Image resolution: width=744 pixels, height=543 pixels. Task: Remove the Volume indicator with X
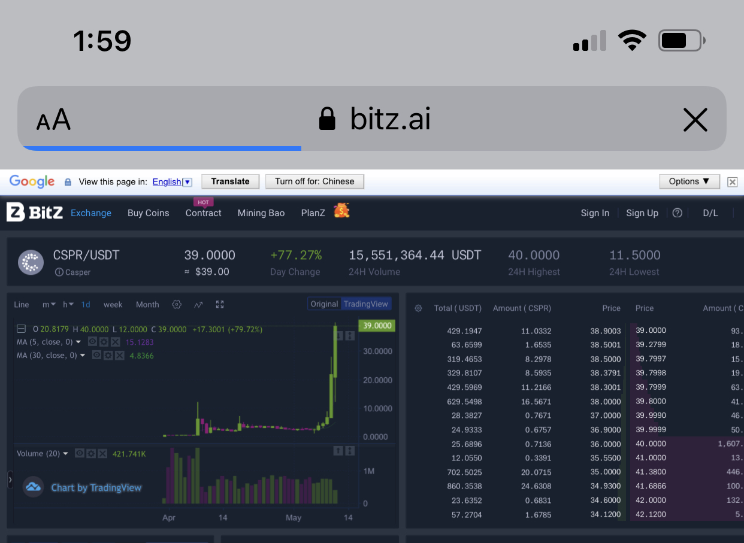pyautogui.click(x=102, y=453)
